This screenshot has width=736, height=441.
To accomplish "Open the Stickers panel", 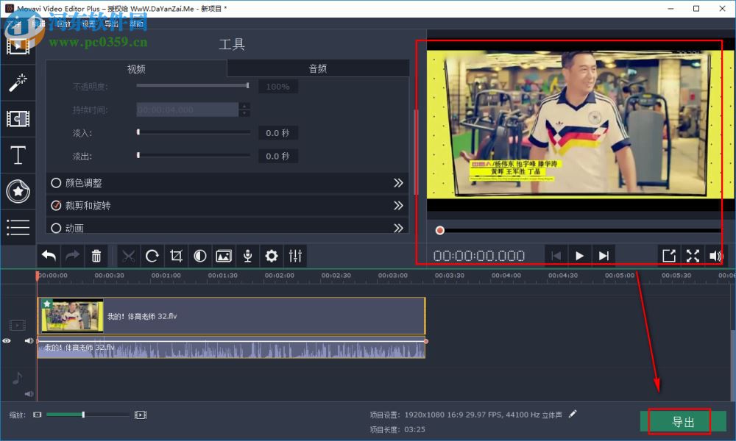I will (x=18, y=191).
